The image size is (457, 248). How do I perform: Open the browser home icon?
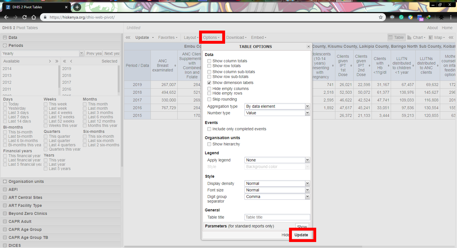pos(34,17)
